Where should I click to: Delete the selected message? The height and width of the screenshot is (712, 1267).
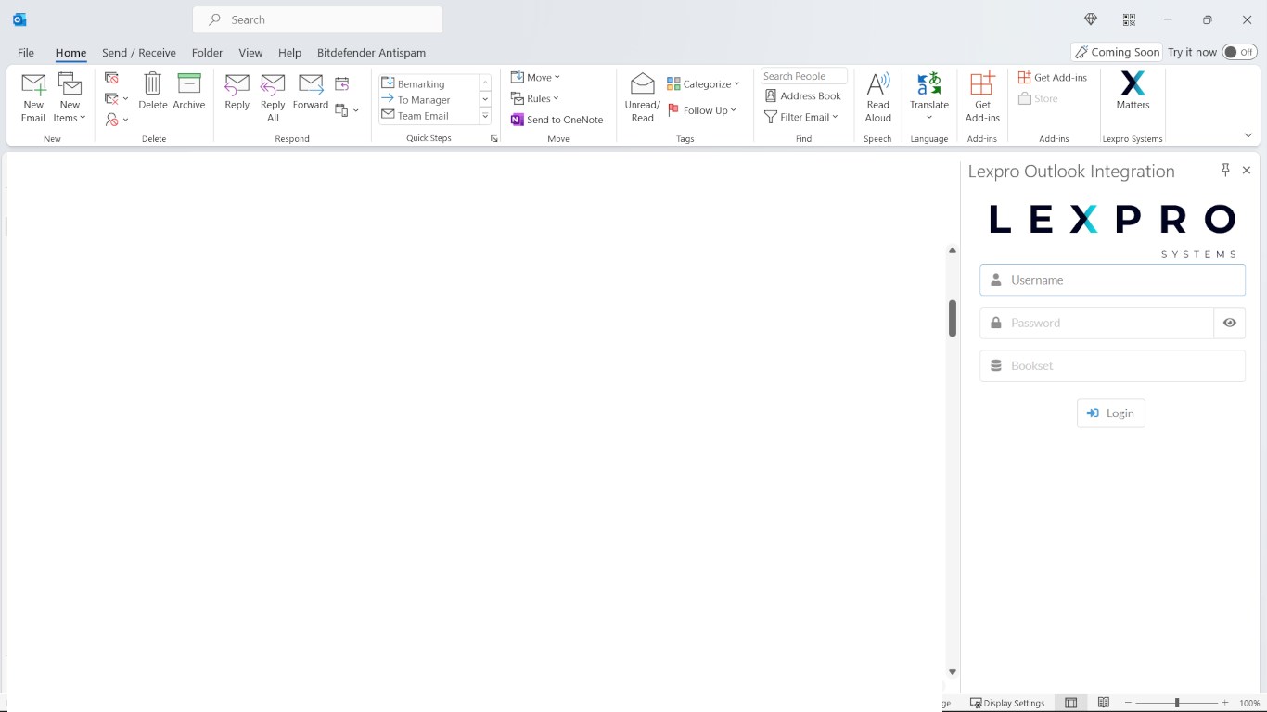click(x=153, y=92)
